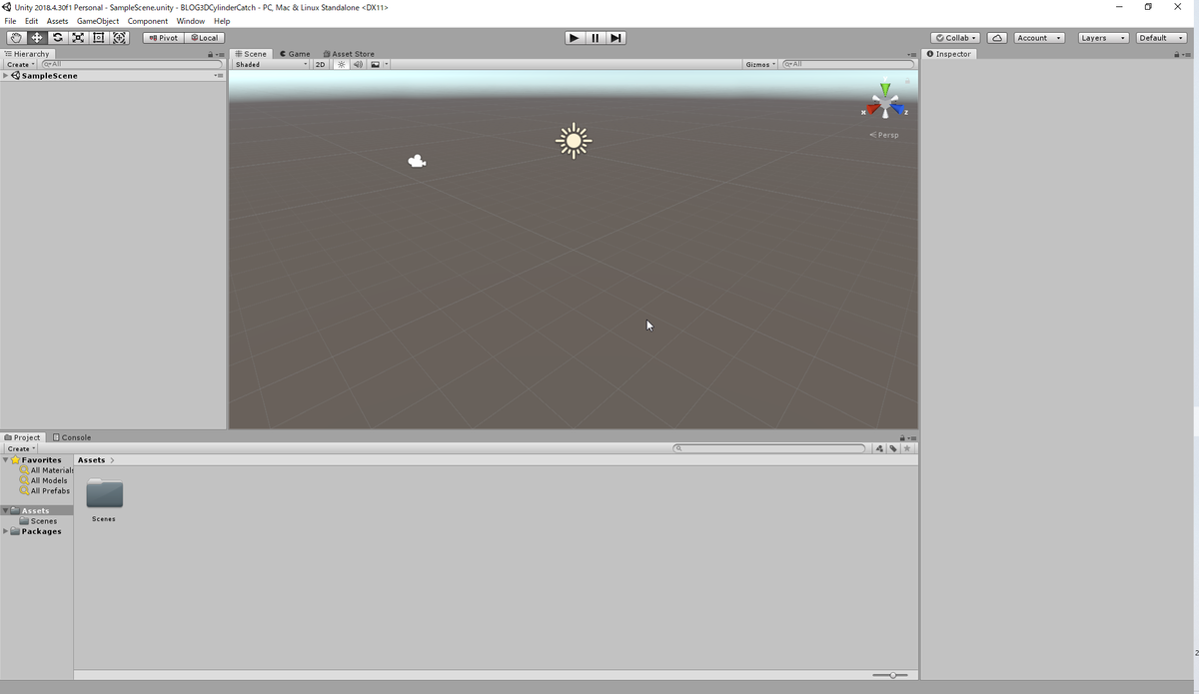
Task: Focus the Hierarchy search field
Action: point(131,64)
